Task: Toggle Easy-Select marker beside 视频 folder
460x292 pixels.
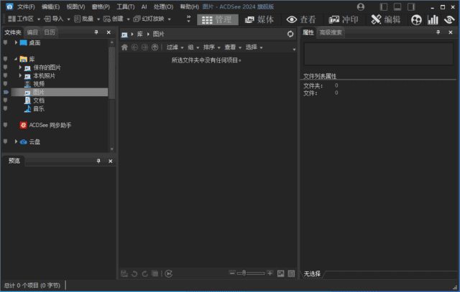Action: tap(6, 84)
